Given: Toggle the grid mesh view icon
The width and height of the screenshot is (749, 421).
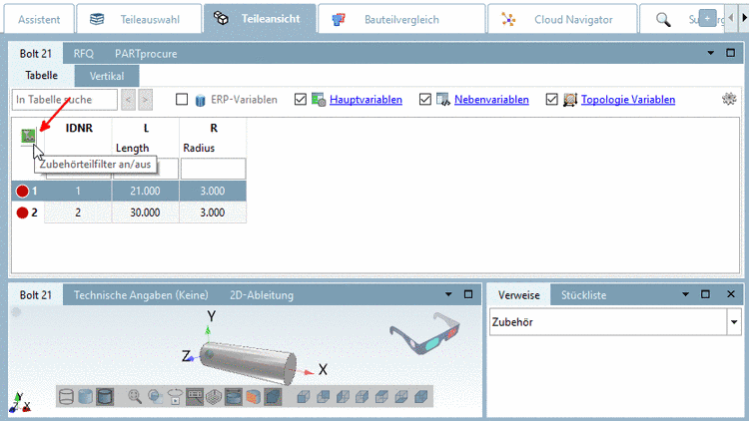Looking at the screenshot, I should tap(214, 397).
